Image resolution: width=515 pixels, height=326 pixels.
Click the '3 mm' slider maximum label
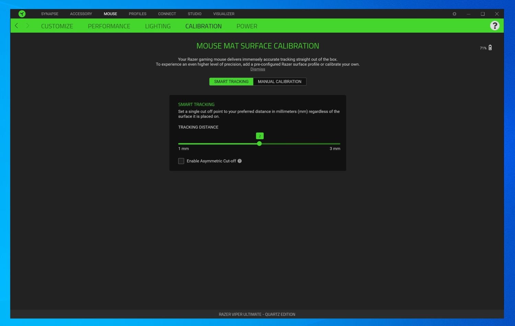(x=335, y=149)
